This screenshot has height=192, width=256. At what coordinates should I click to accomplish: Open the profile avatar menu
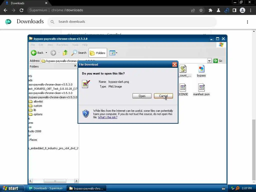[x=242, y=10]
